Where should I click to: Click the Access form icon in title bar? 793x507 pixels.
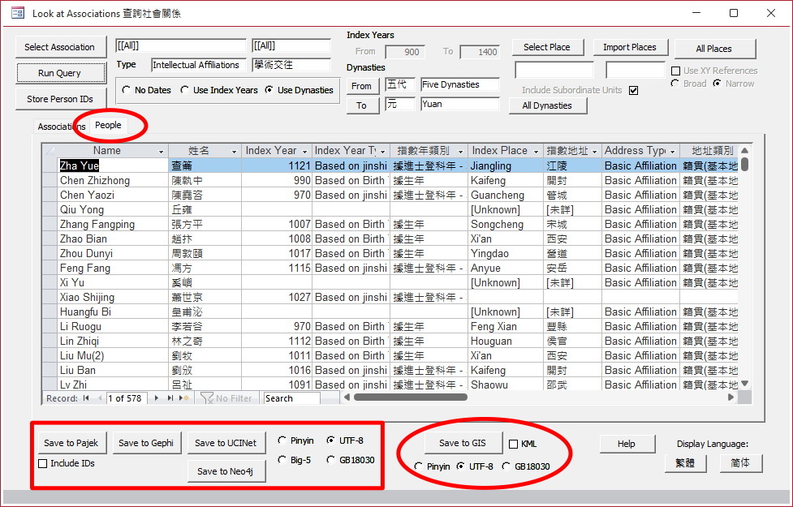pyautogui.click(x=16, y=14)
